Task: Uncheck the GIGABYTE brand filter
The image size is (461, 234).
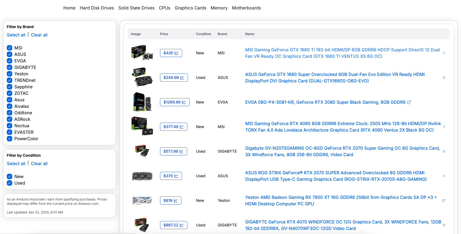Action: (9, 67)
